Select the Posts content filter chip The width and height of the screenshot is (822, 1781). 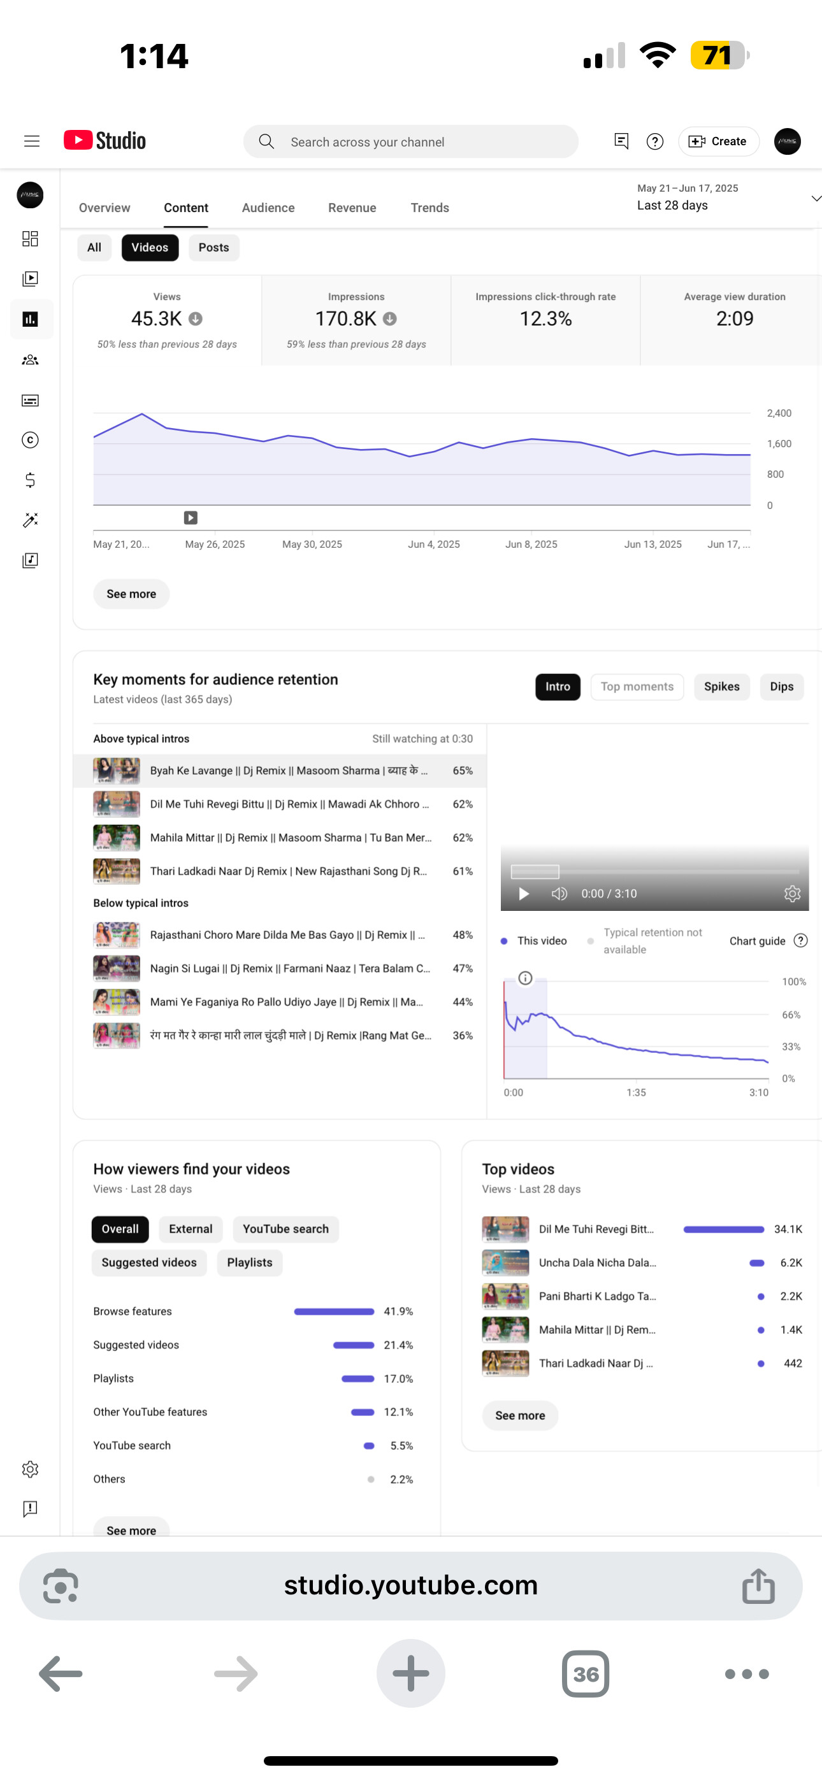tap(214, 248)
